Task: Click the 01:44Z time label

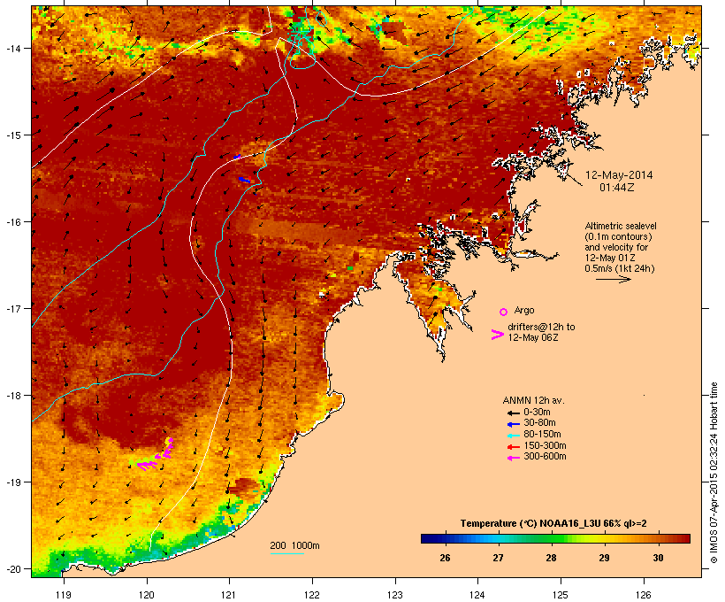Action: pyautogui.click(x=617, y=188)
